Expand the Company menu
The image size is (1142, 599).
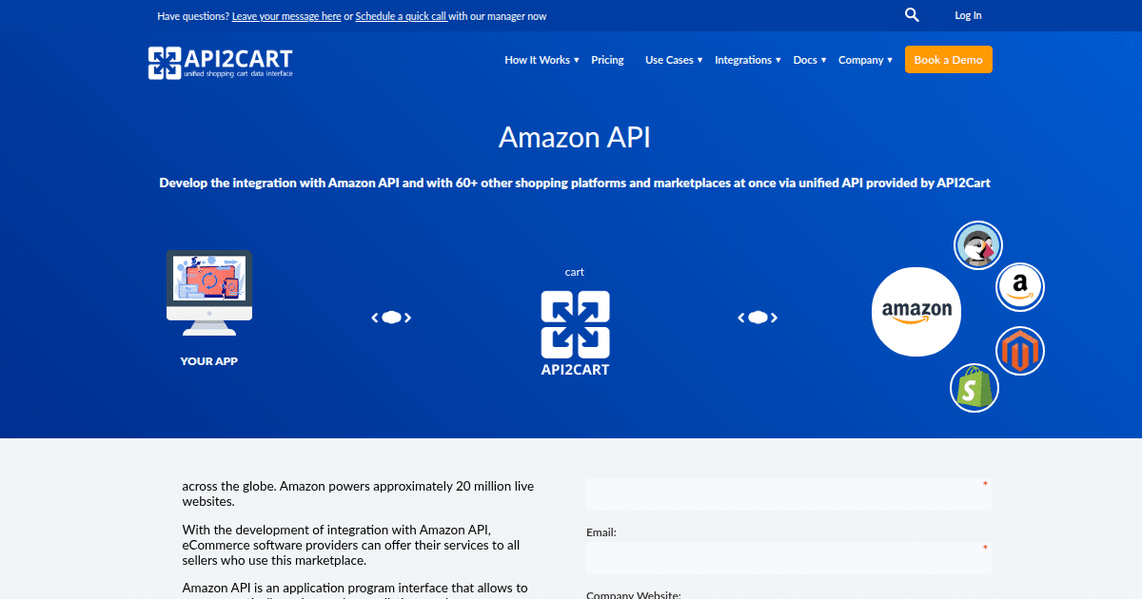coord(861,59)
